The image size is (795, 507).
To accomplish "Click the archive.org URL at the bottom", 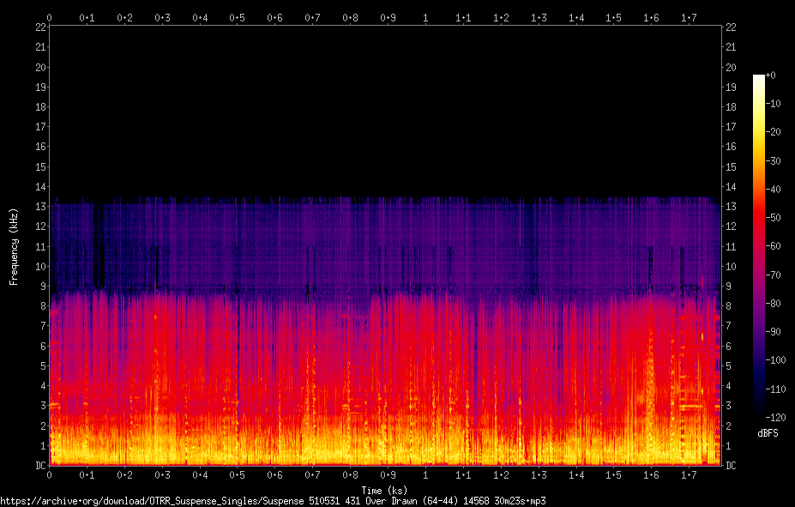I will click(273, 501).
